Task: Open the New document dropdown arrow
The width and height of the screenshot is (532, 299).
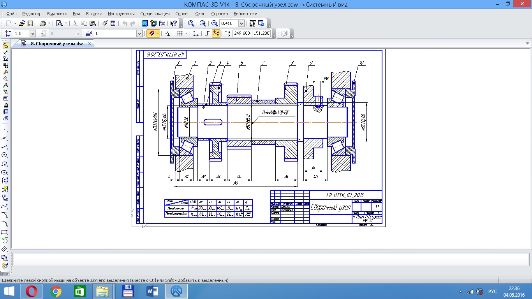Action: [15, 23]
